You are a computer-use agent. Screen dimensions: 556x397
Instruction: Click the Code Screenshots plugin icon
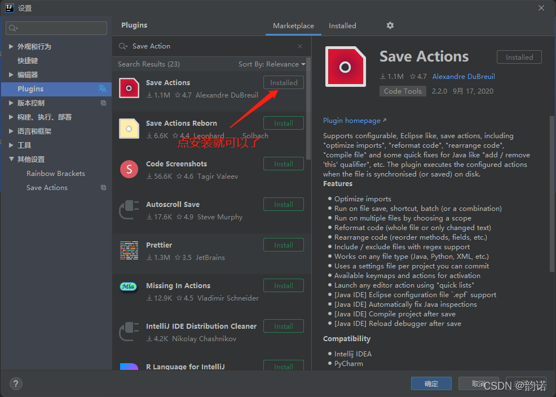click(x=129, y=169)
